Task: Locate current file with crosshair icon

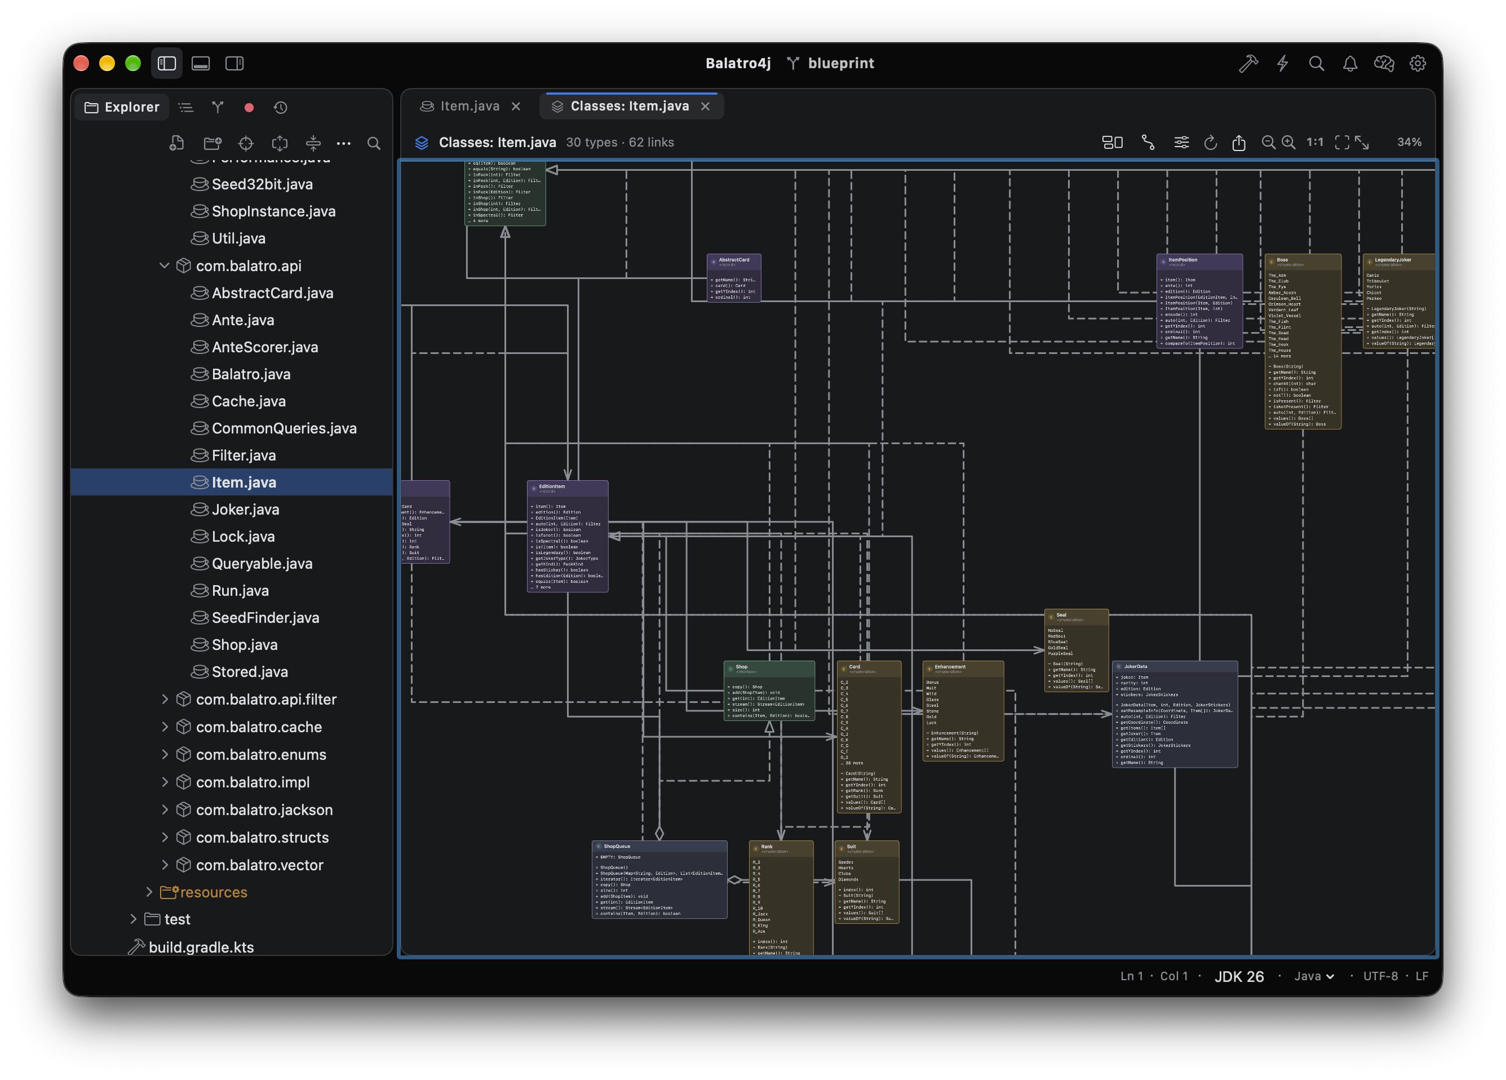Action: (246, 143)
